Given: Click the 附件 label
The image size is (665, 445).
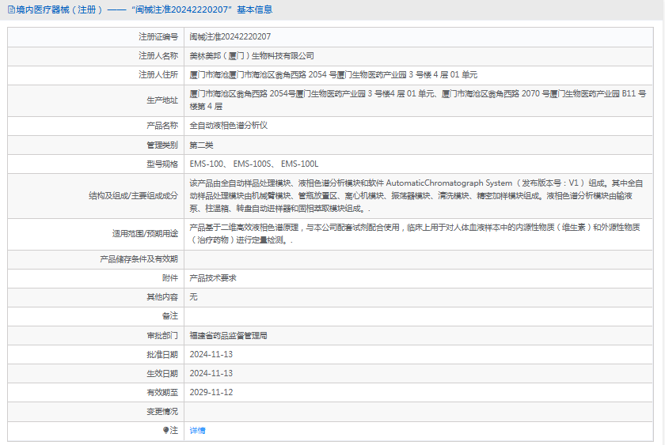Looking at the screenshot, I should click(170, 278).
